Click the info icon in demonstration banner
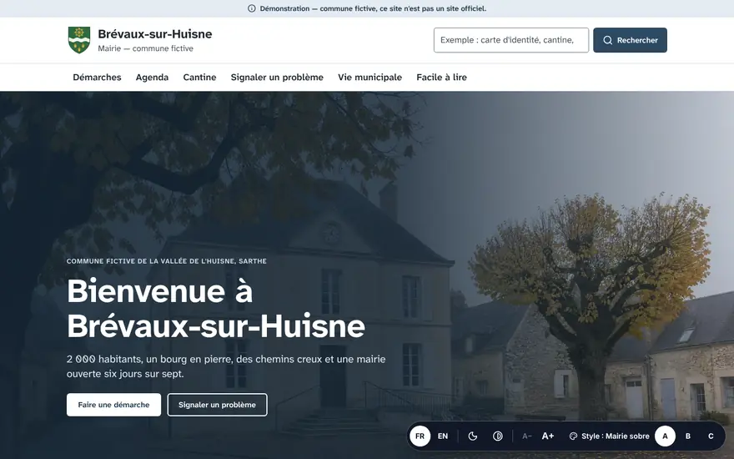The image size is (734, 459). [252, 8]
